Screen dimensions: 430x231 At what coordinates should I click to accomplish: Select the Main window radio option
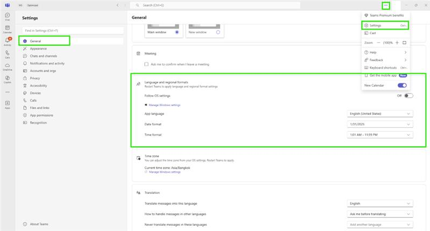[177, 32]
